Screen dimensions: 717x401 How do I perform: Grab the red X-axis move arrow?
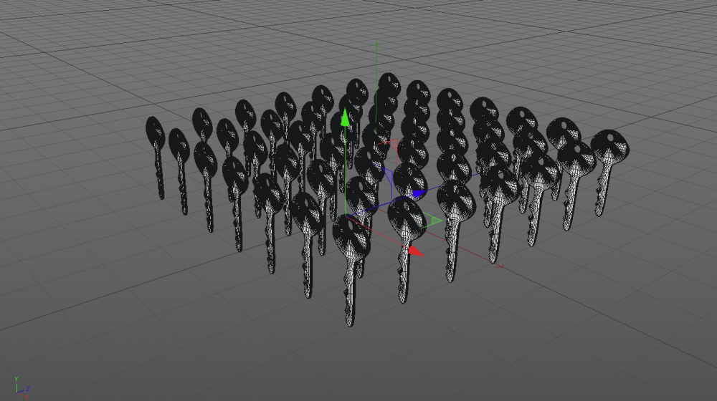click(x=415, y=251)
